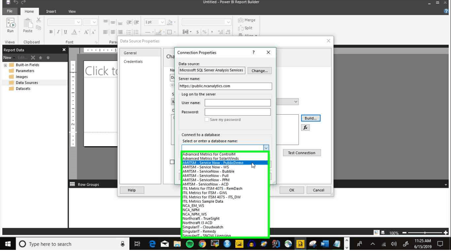Click the borders icon in ribbon
This screenshot has height=251, width=451.
click(170, 32)
